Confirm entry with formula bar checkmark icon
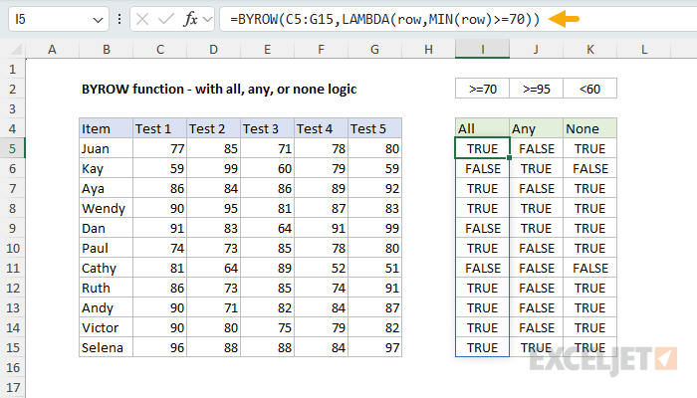697x398 pixels. pyautogui.click(x=166, y=19)
